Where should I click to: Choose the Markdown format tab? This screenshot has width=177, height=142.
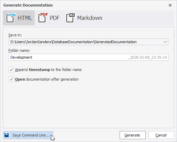[84, 18]
